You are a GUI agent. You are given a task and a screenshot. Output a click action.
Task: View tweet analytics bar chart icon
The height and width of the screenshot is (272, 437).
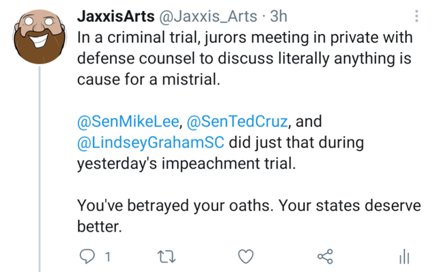[x=404, y=256]
